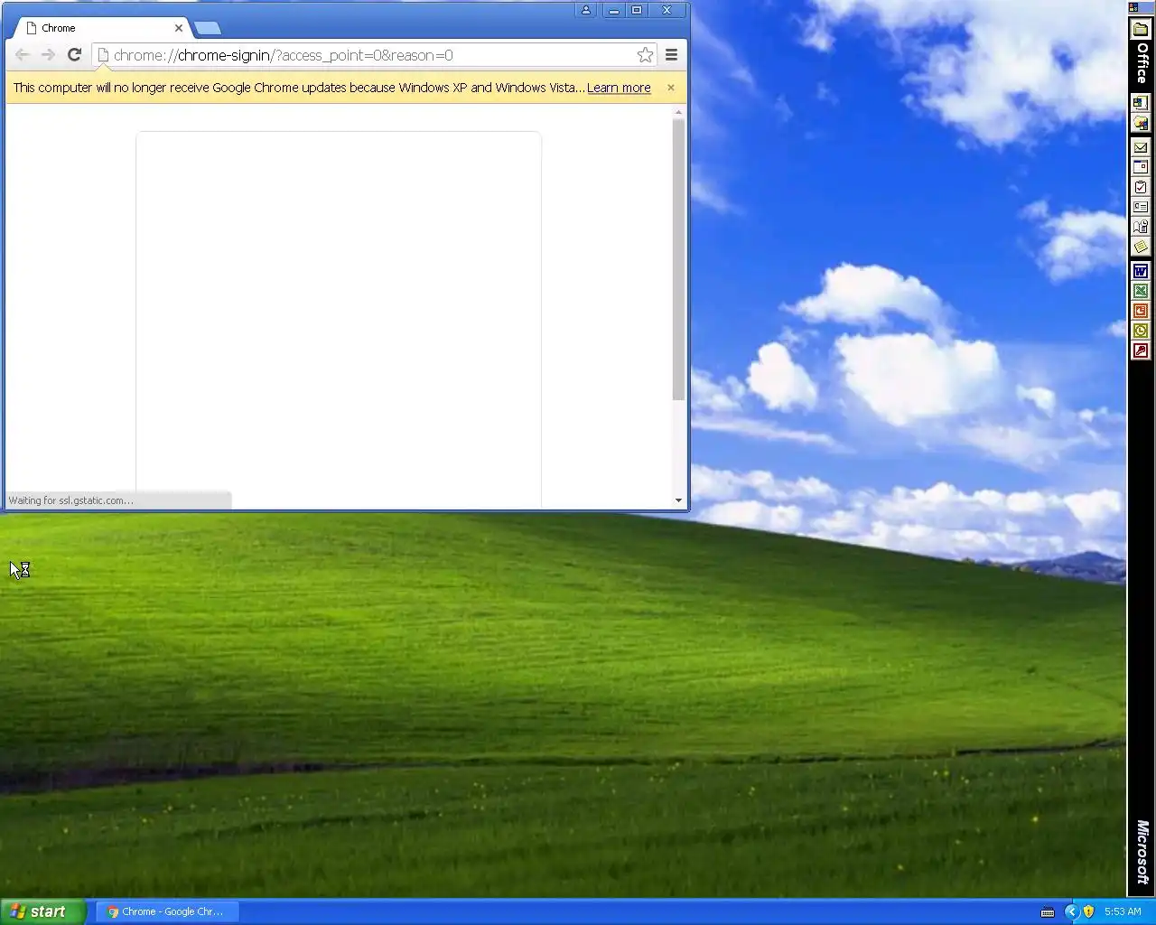
Task: Click the Chrome forward arrow button
Action: point(48,55)
